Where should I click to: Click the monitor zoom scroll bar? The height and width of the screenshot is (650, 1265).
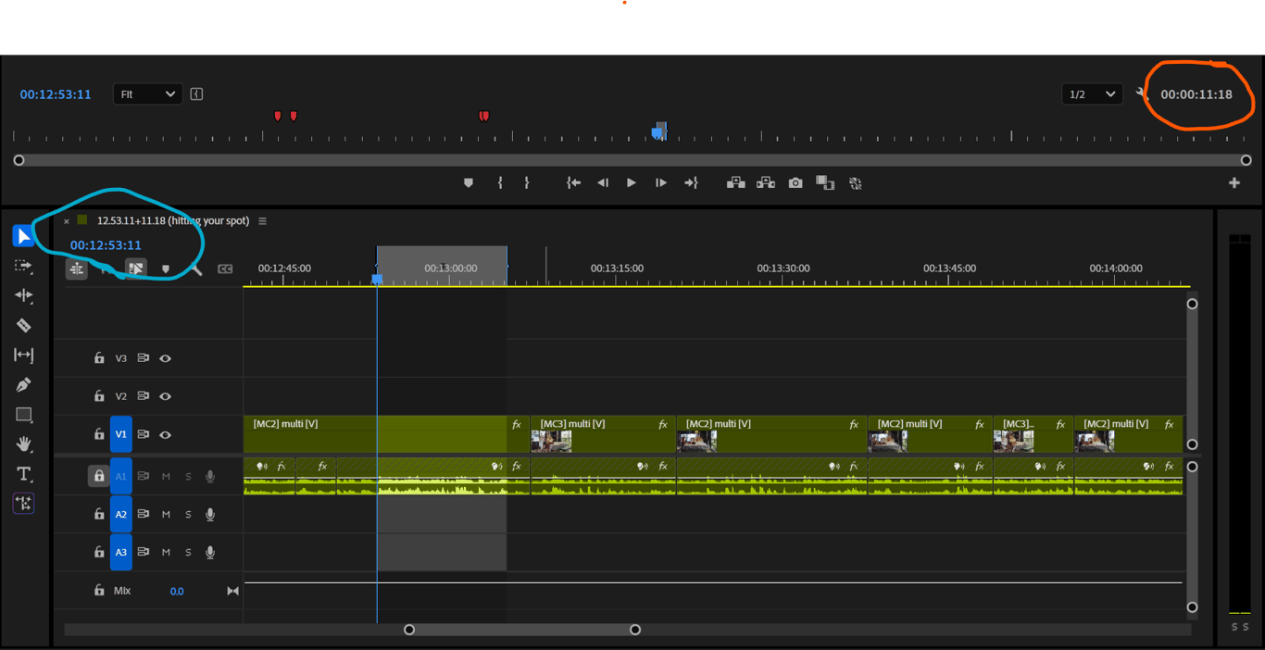[632, 160]
